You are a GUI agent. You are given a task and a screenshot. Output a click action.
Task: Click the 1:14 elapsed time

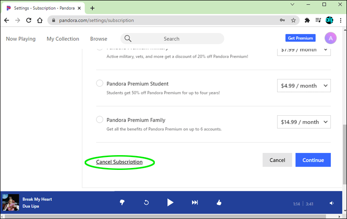296,204
